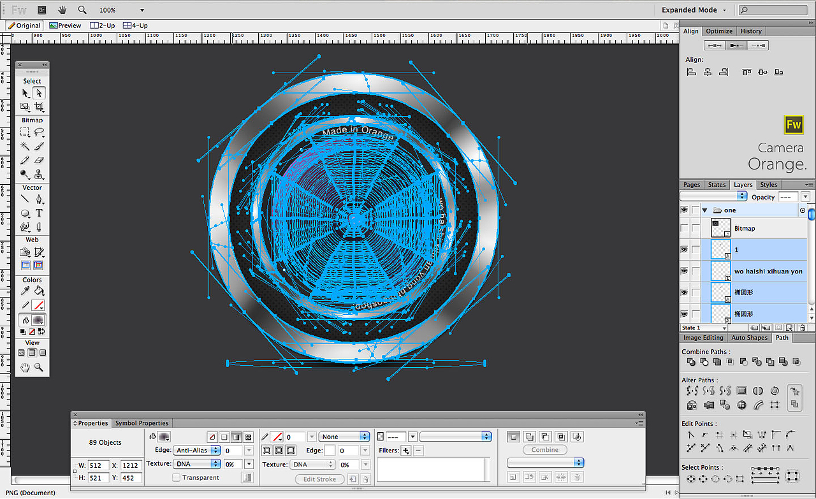Image resolution: width=816 pixels, height=499 pixels.
Task: Select the Knife tool
Action: tap(39, 227)
